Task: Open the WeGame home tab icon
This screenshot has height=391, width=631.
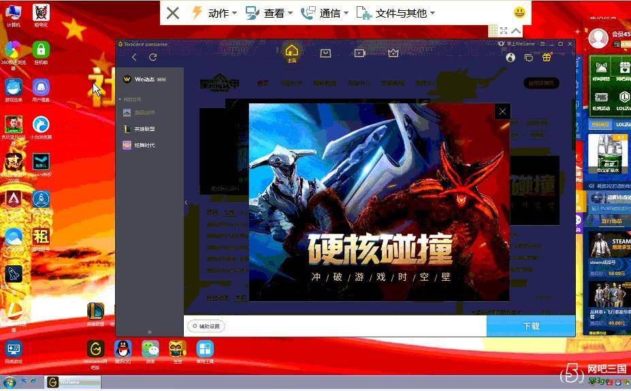Action: (x=291, y=52)
